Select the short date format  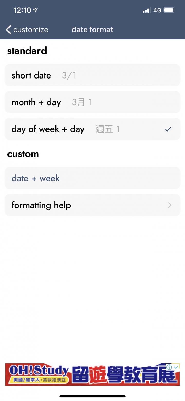92,75
